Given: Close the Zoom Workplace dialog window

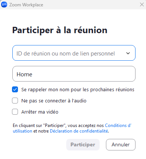Looking at the screenshot, I should [142, 4].
